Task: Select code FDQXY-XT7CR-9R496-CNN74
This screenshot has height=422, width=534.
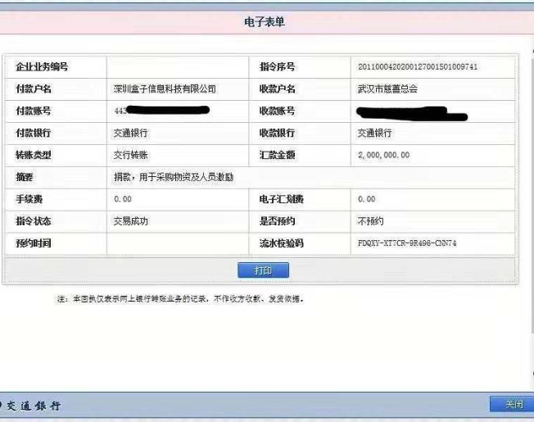Action: pyautogui.click(x=407, y=243)
